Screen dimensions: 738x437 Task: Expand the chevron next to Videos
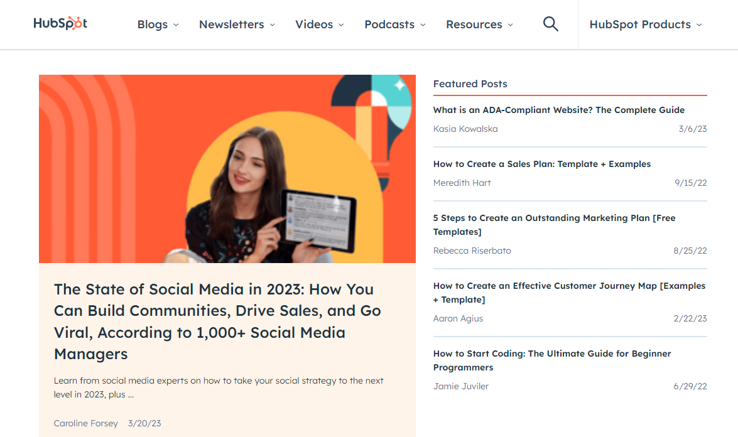(341, 25)
